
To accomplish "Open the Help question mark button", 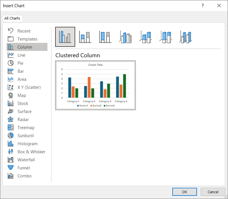I will [x=203, y=6].
